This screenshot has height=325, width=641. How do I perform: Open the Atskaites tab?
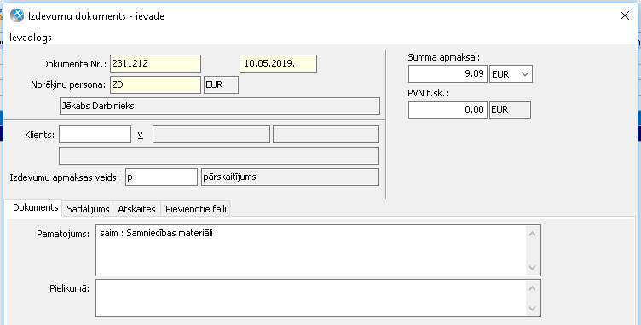coord(136,209)
